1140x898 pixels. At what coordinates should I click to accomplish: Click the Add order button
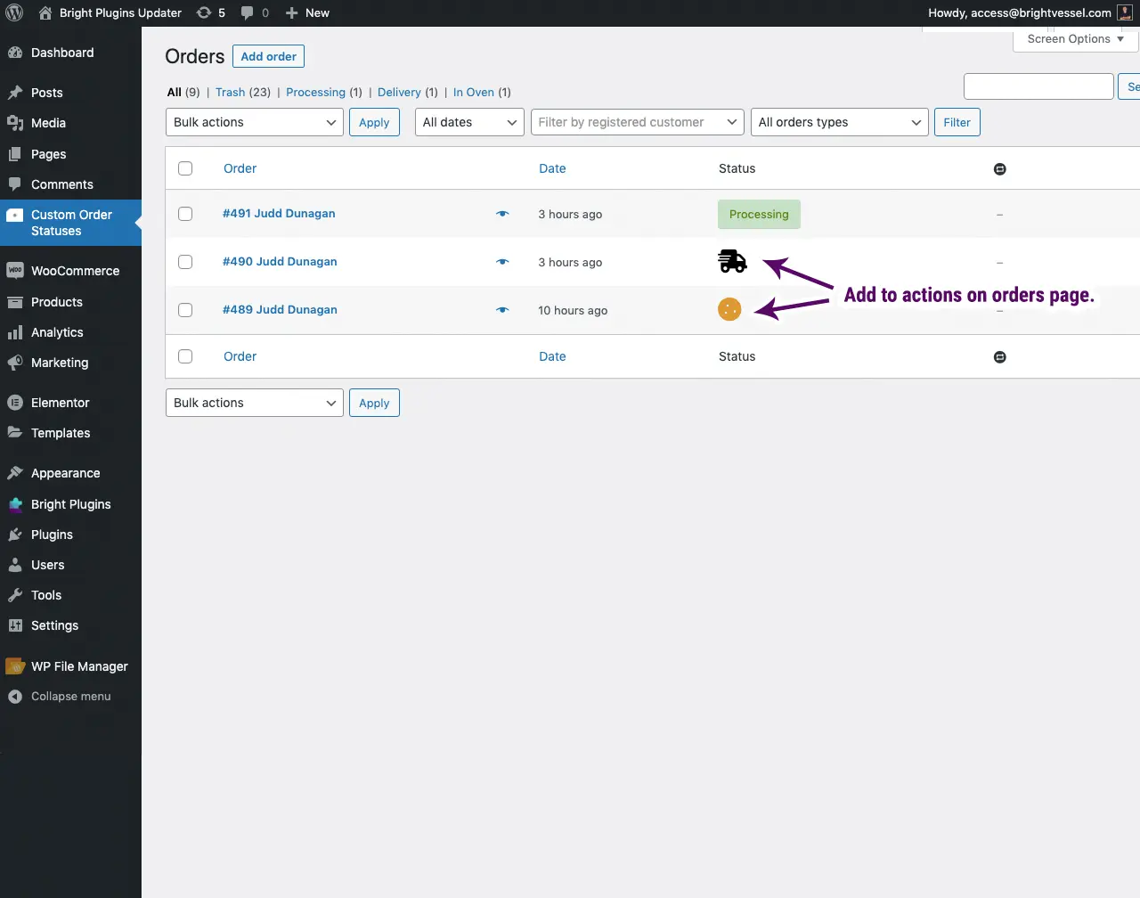(268, 55)
